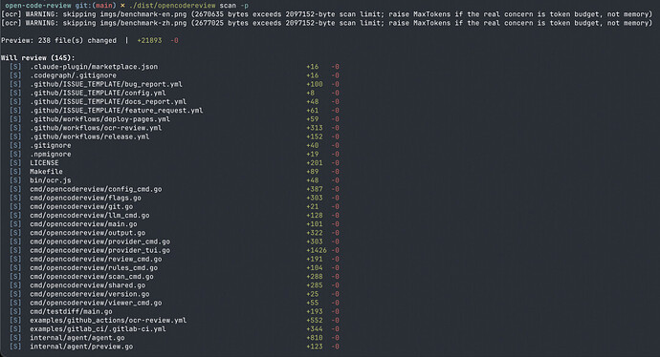
Task: Open the .github/workflows/release.yml path
Action: (x=90, y=136)
